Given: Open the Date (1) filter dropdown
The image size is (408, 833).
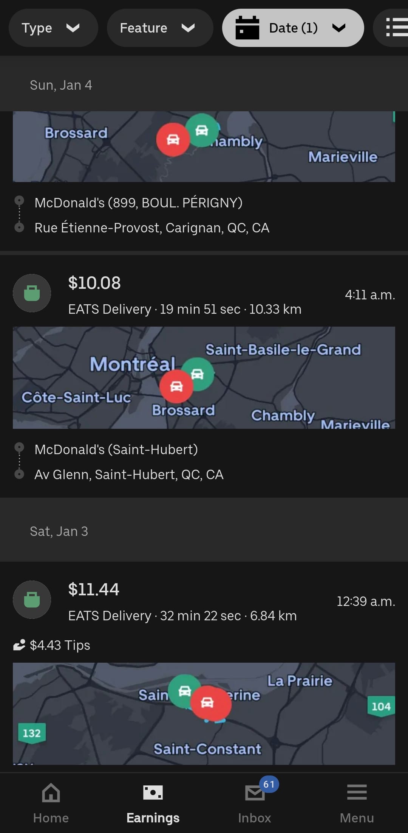Looking at the screenshot, I should coord(293,28).
